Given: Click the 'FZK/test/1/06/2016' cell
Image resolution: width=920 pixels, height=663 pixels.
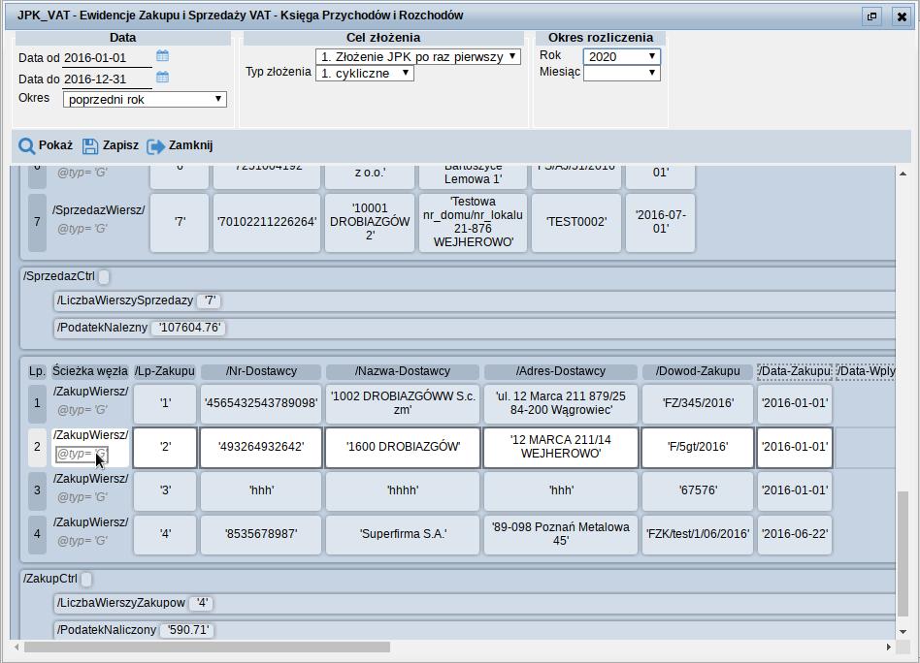Looking at the screenshot, I should 698,534.
